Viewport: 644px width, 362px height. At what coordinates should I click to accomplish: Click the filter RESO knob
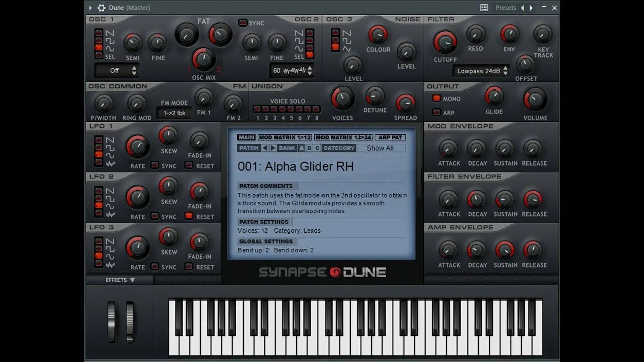(x=475, y=34)
